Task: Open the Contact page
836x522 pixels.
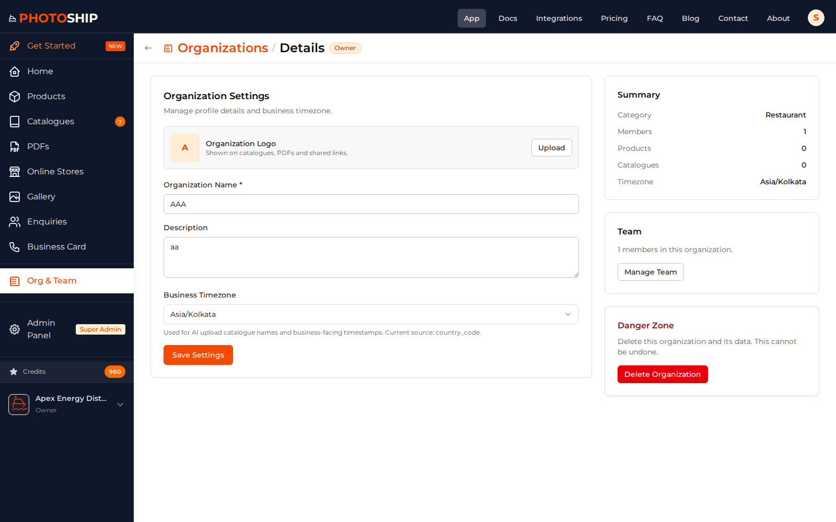Action: (733, 18)
